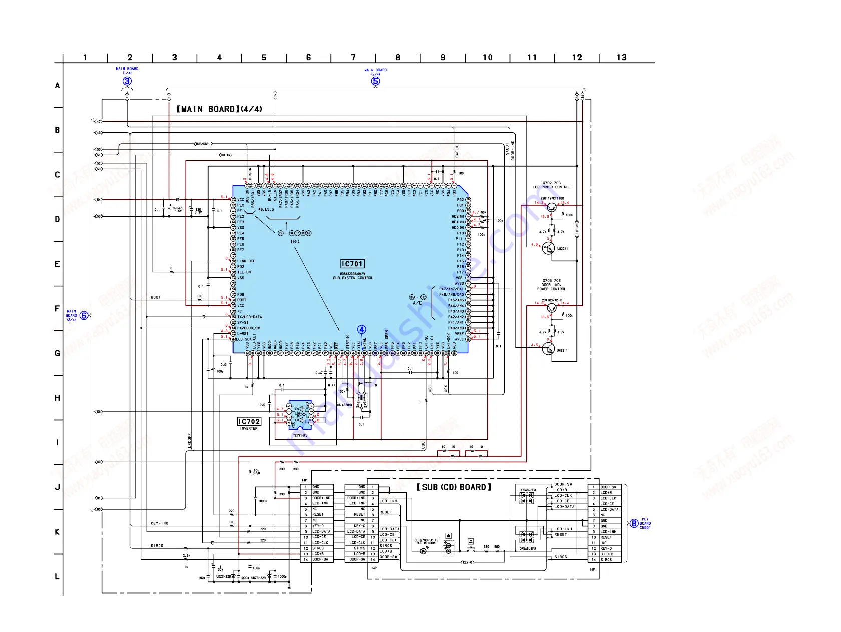Click the CL-270SR-C-TS LCD WINDOW LED symbol
Screen dimensions: 841x632
424,551
